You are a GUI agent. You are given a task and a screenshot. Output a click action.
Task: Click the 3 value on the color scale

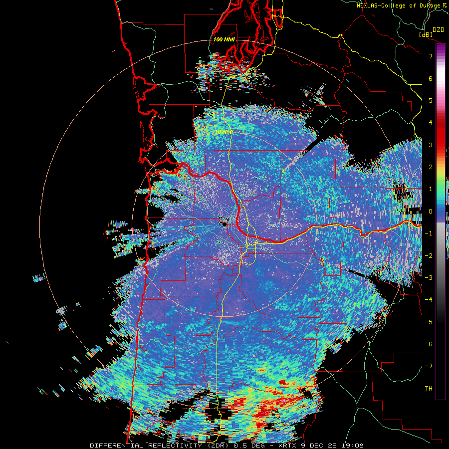(x=431, y=145)
